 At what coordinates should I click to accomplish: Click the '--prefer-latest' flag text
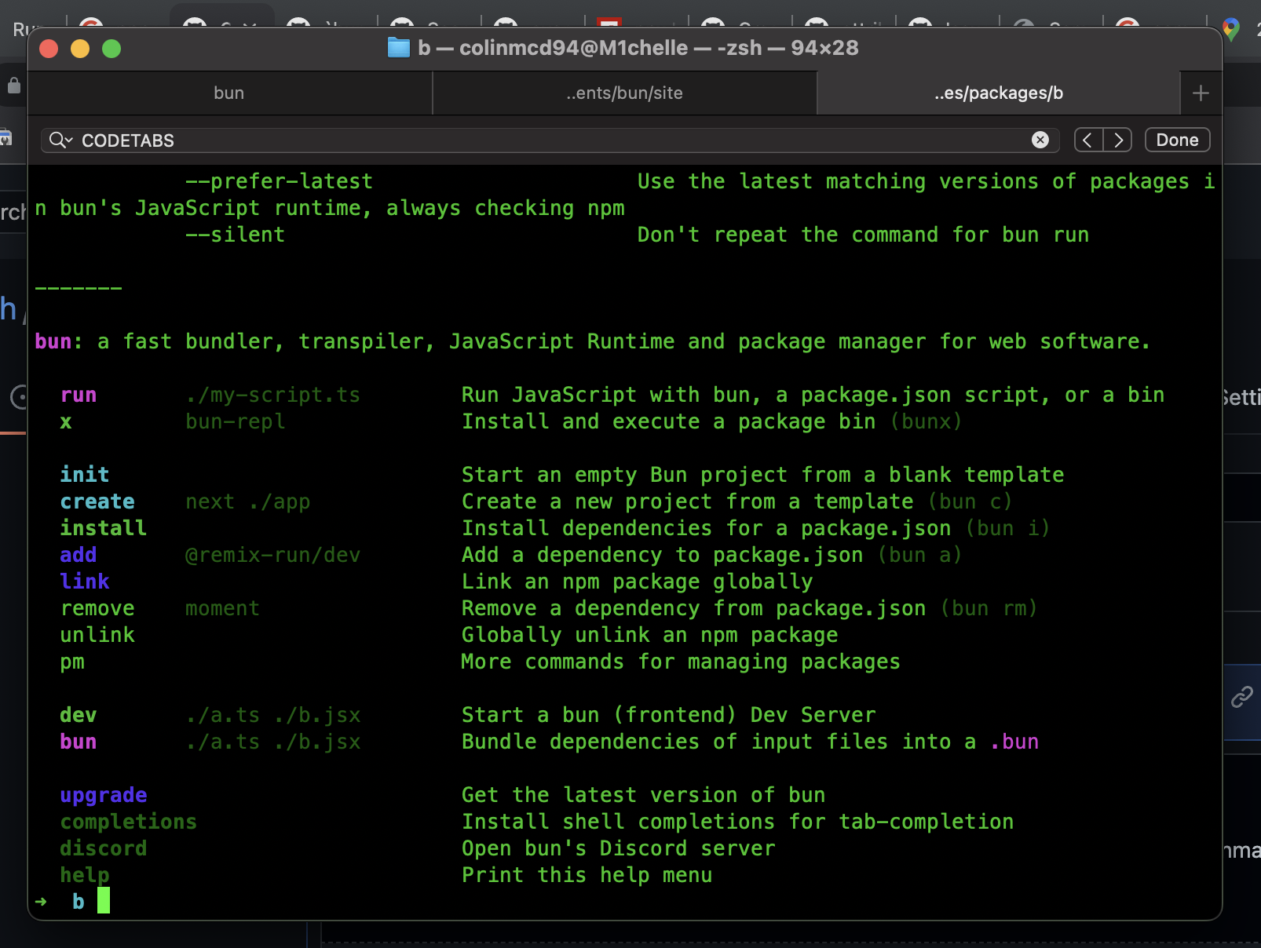pyautogui.click(x=279, y=181)
